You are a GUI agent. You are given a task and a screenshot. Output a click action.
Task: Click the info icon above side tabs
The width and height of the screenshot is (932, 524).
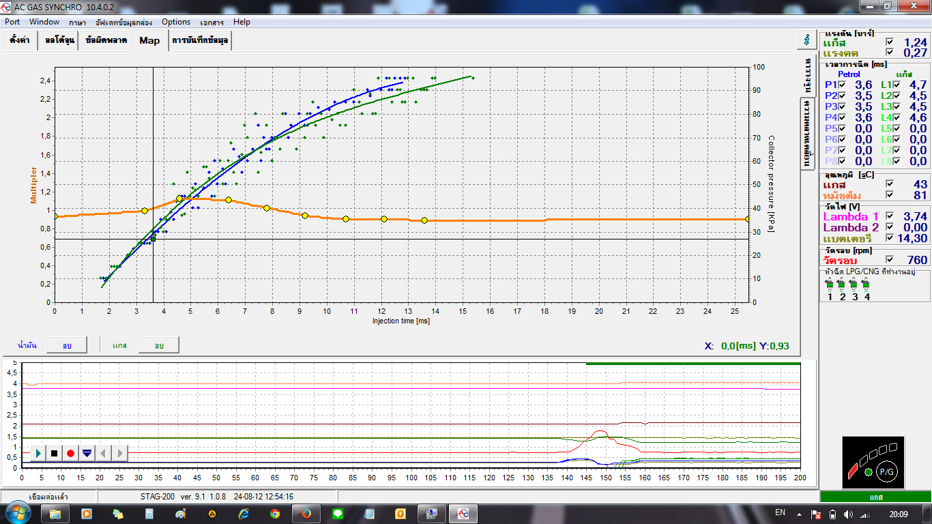click(x=808, y=40)
